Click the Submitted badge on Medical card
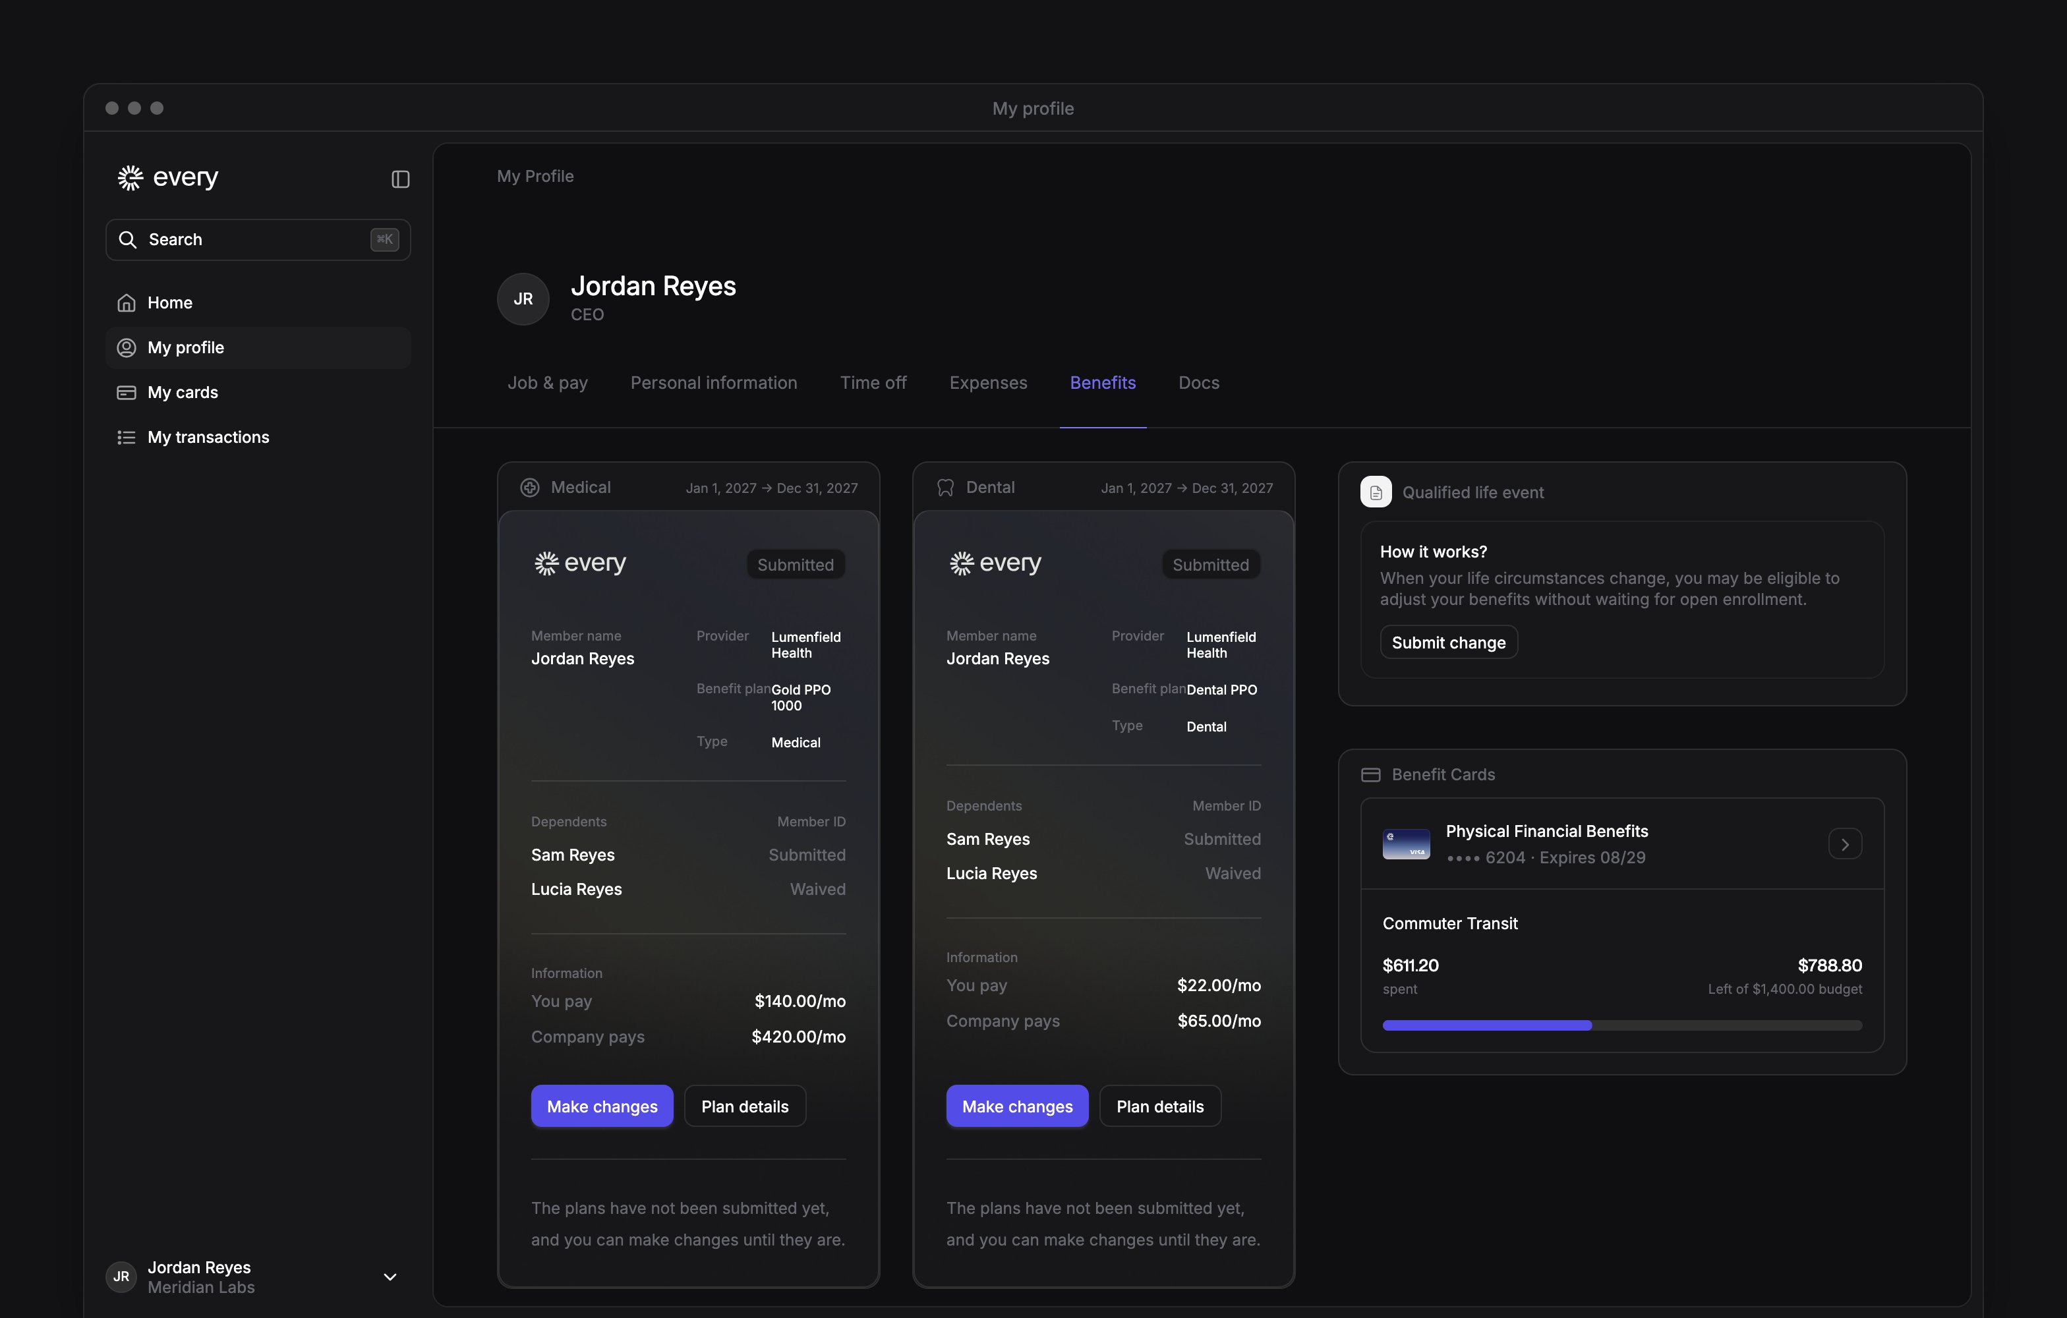 click(x=795, y=565)
